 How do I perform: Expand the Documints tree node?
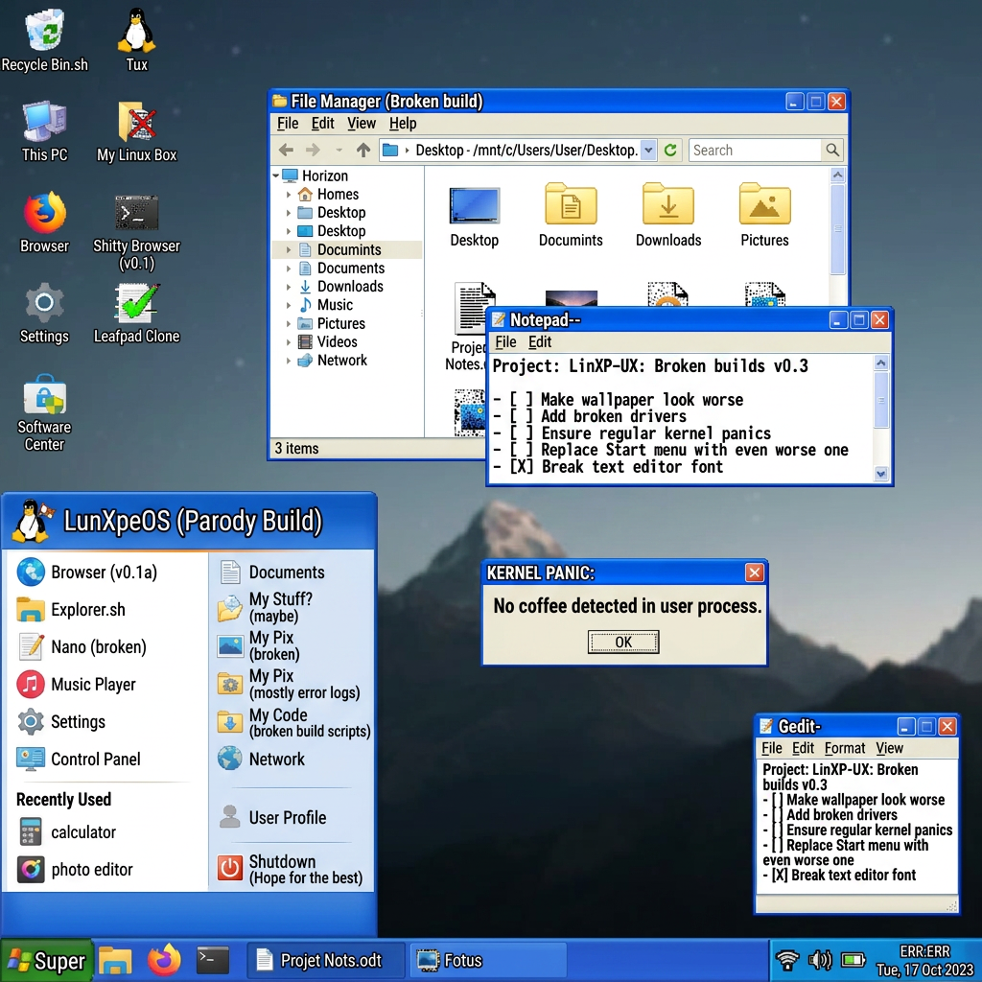(x=289, y=250)
